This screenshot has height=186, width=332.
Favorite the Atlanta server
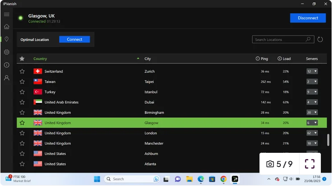click(22, 164)
